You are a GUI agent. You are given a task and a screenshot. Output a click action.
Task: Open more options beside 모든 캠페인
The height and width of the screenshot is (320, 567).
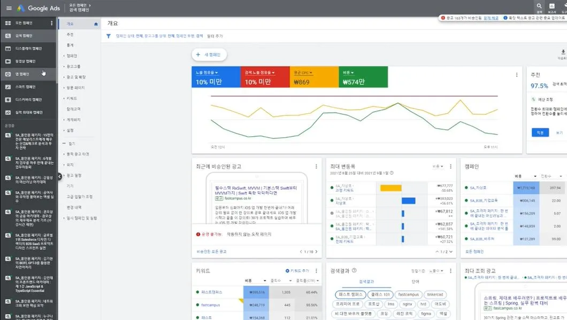click(x=52, y=23)
